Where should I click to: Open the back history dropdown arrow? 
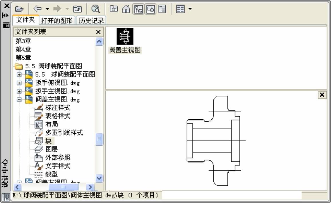[47, 9]
